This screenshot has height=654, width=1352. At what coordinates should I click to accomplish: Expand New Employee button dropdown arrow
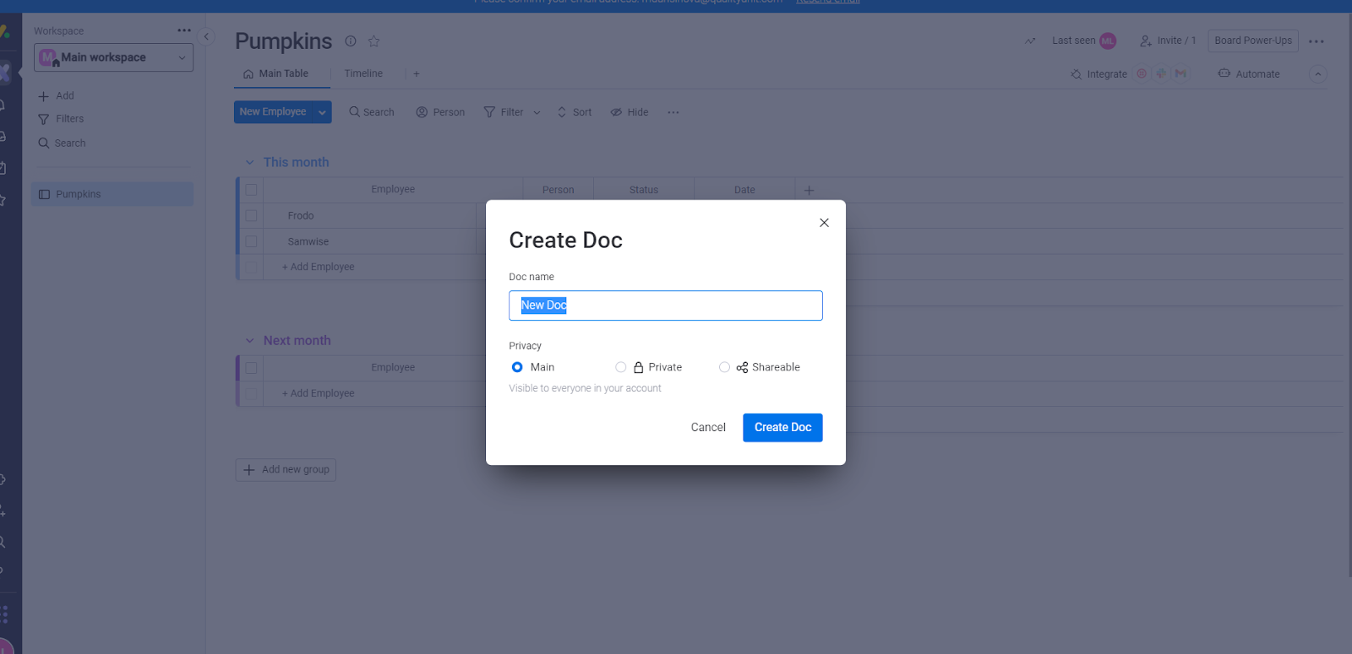[322, 112]
